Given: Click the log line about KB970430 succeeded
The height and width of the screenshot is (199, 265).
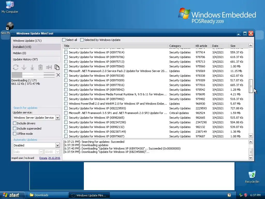Looking at the screenshot, I should click(122, 148).
